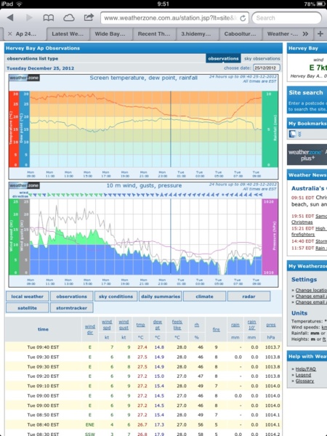Click the Legend link
Viewport: 327px width, 436px height.
pyautogui.click(x=303, y=375)
